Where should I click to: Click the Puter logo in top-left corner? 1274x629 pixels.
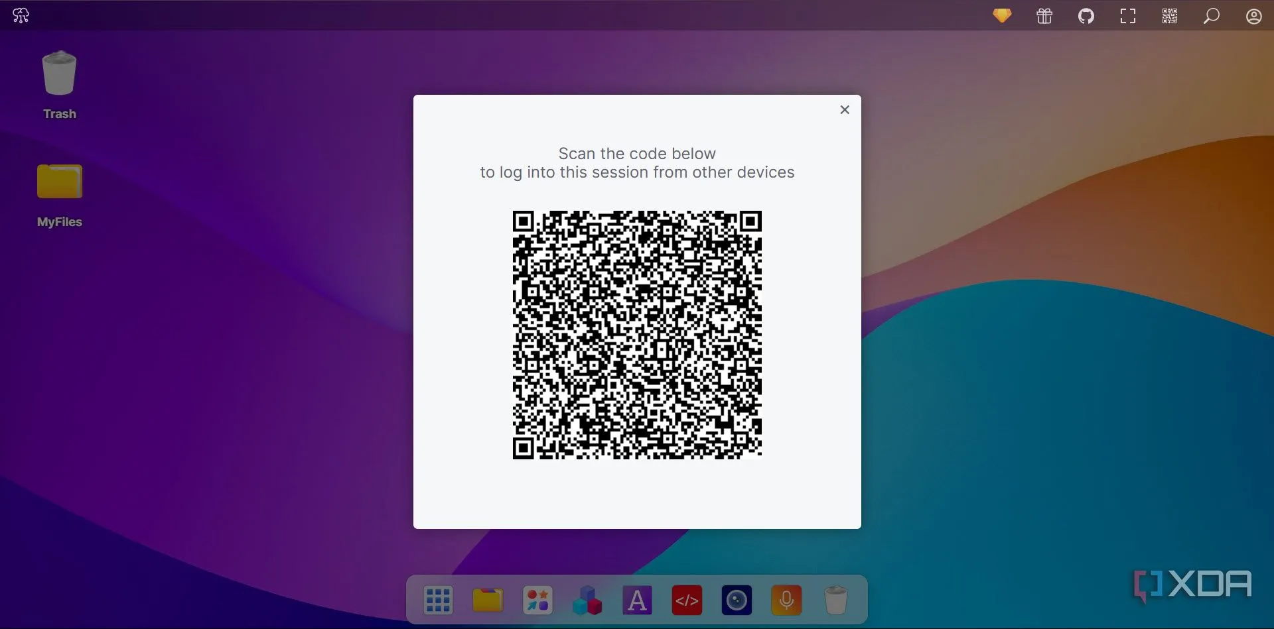click(x=21, y=15)
